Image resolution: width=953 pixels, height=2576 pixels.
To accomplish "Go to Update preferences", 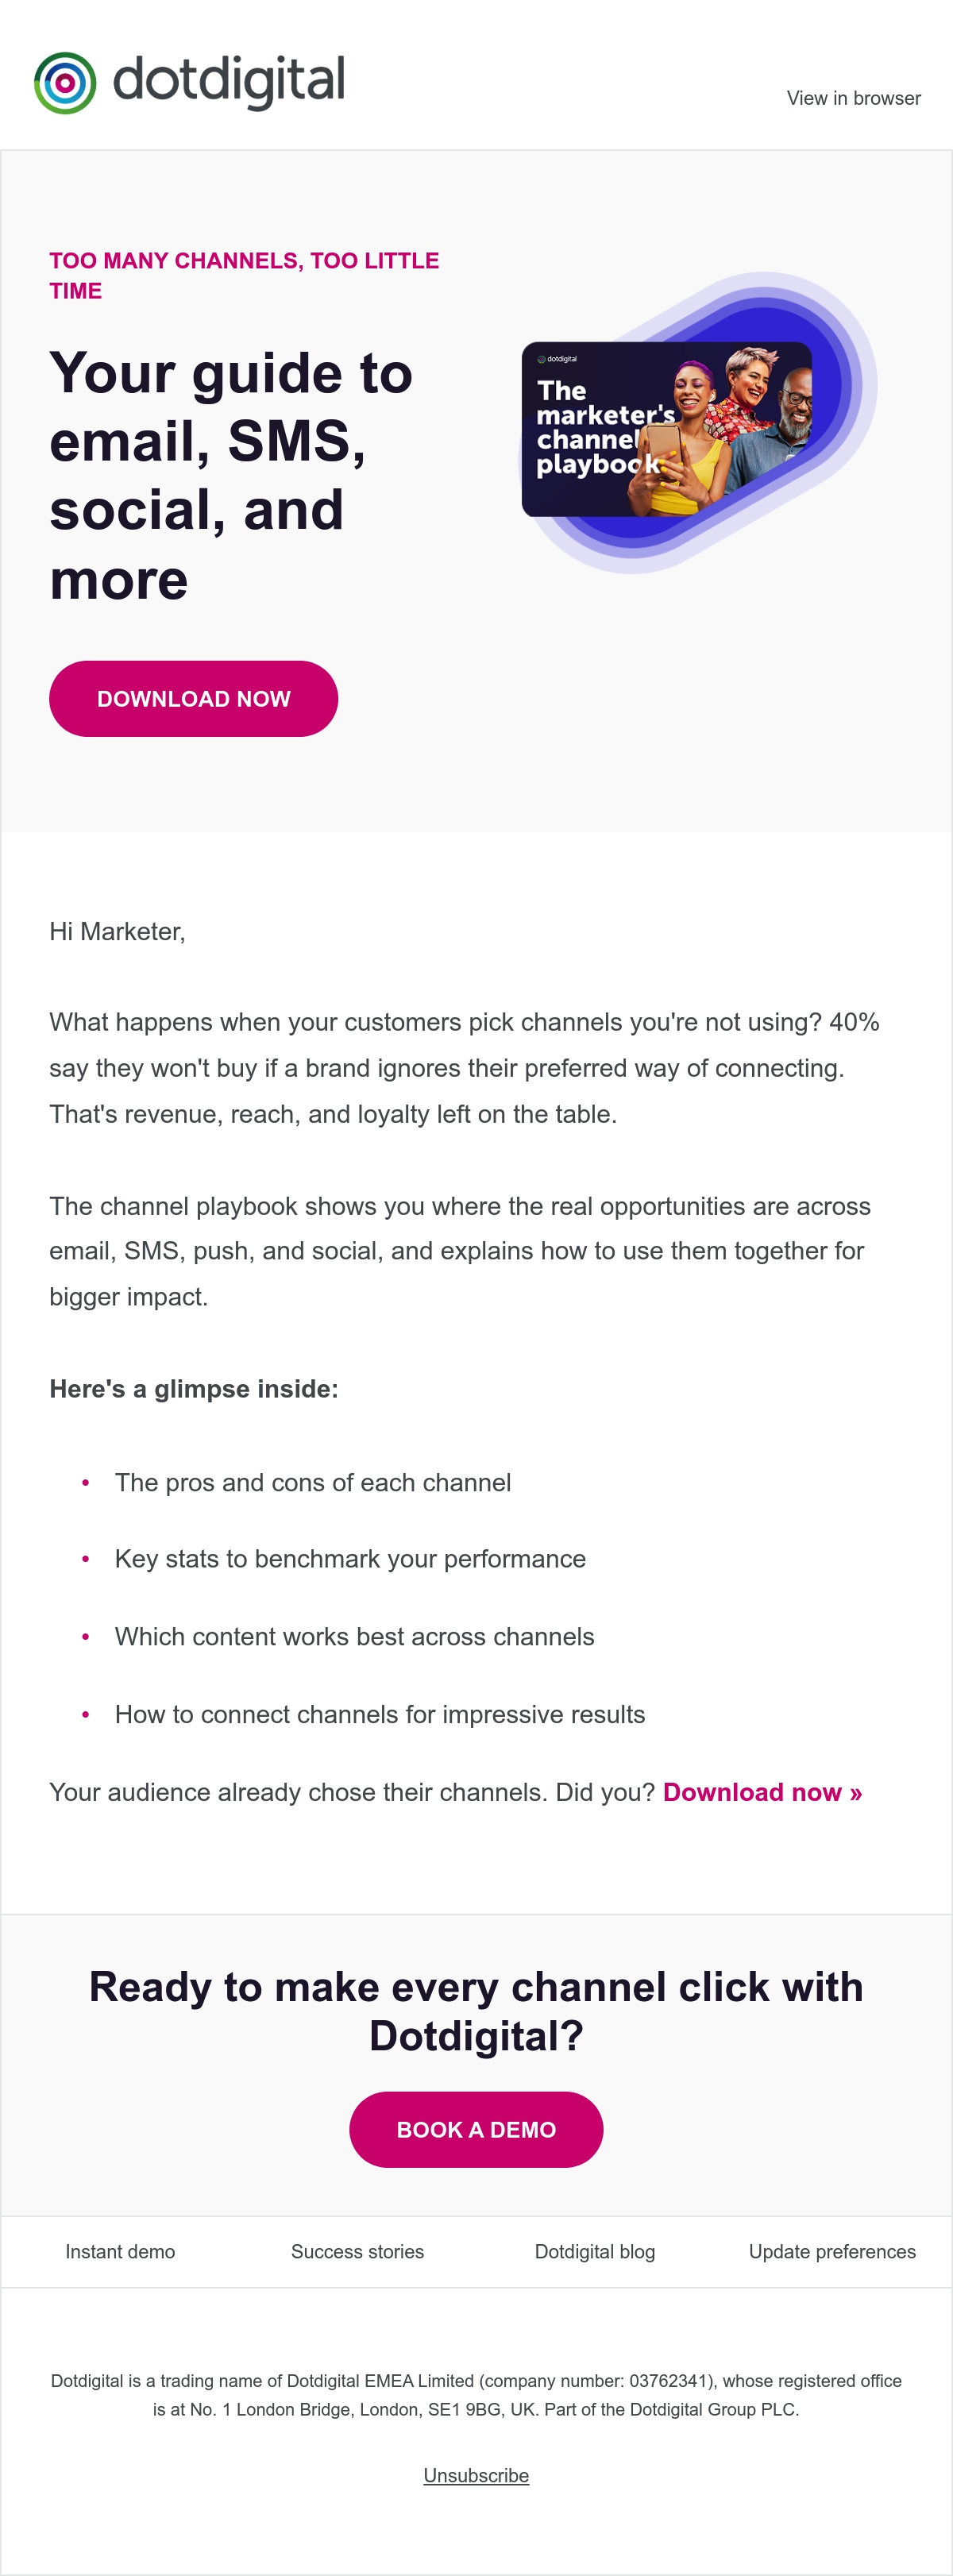I will point(832,2252).
